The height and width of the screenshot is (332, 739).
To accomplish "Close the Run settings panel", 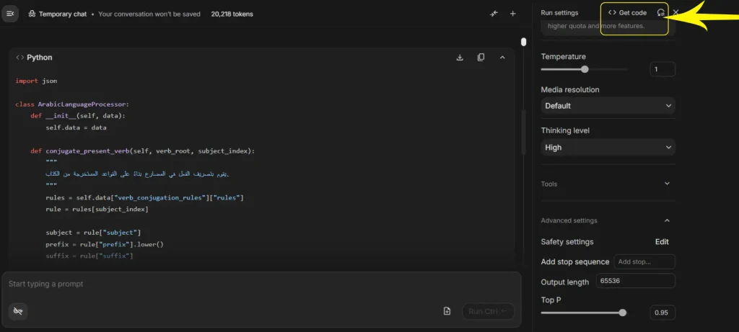I will tap(675, 12).
